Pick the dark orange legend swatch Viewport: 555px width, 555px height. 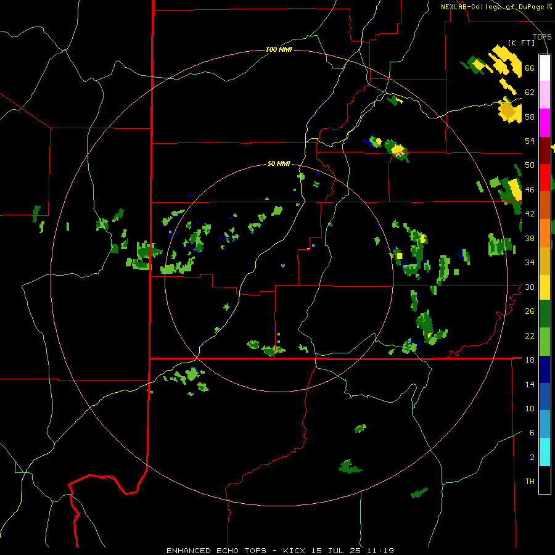coord(545,205)
